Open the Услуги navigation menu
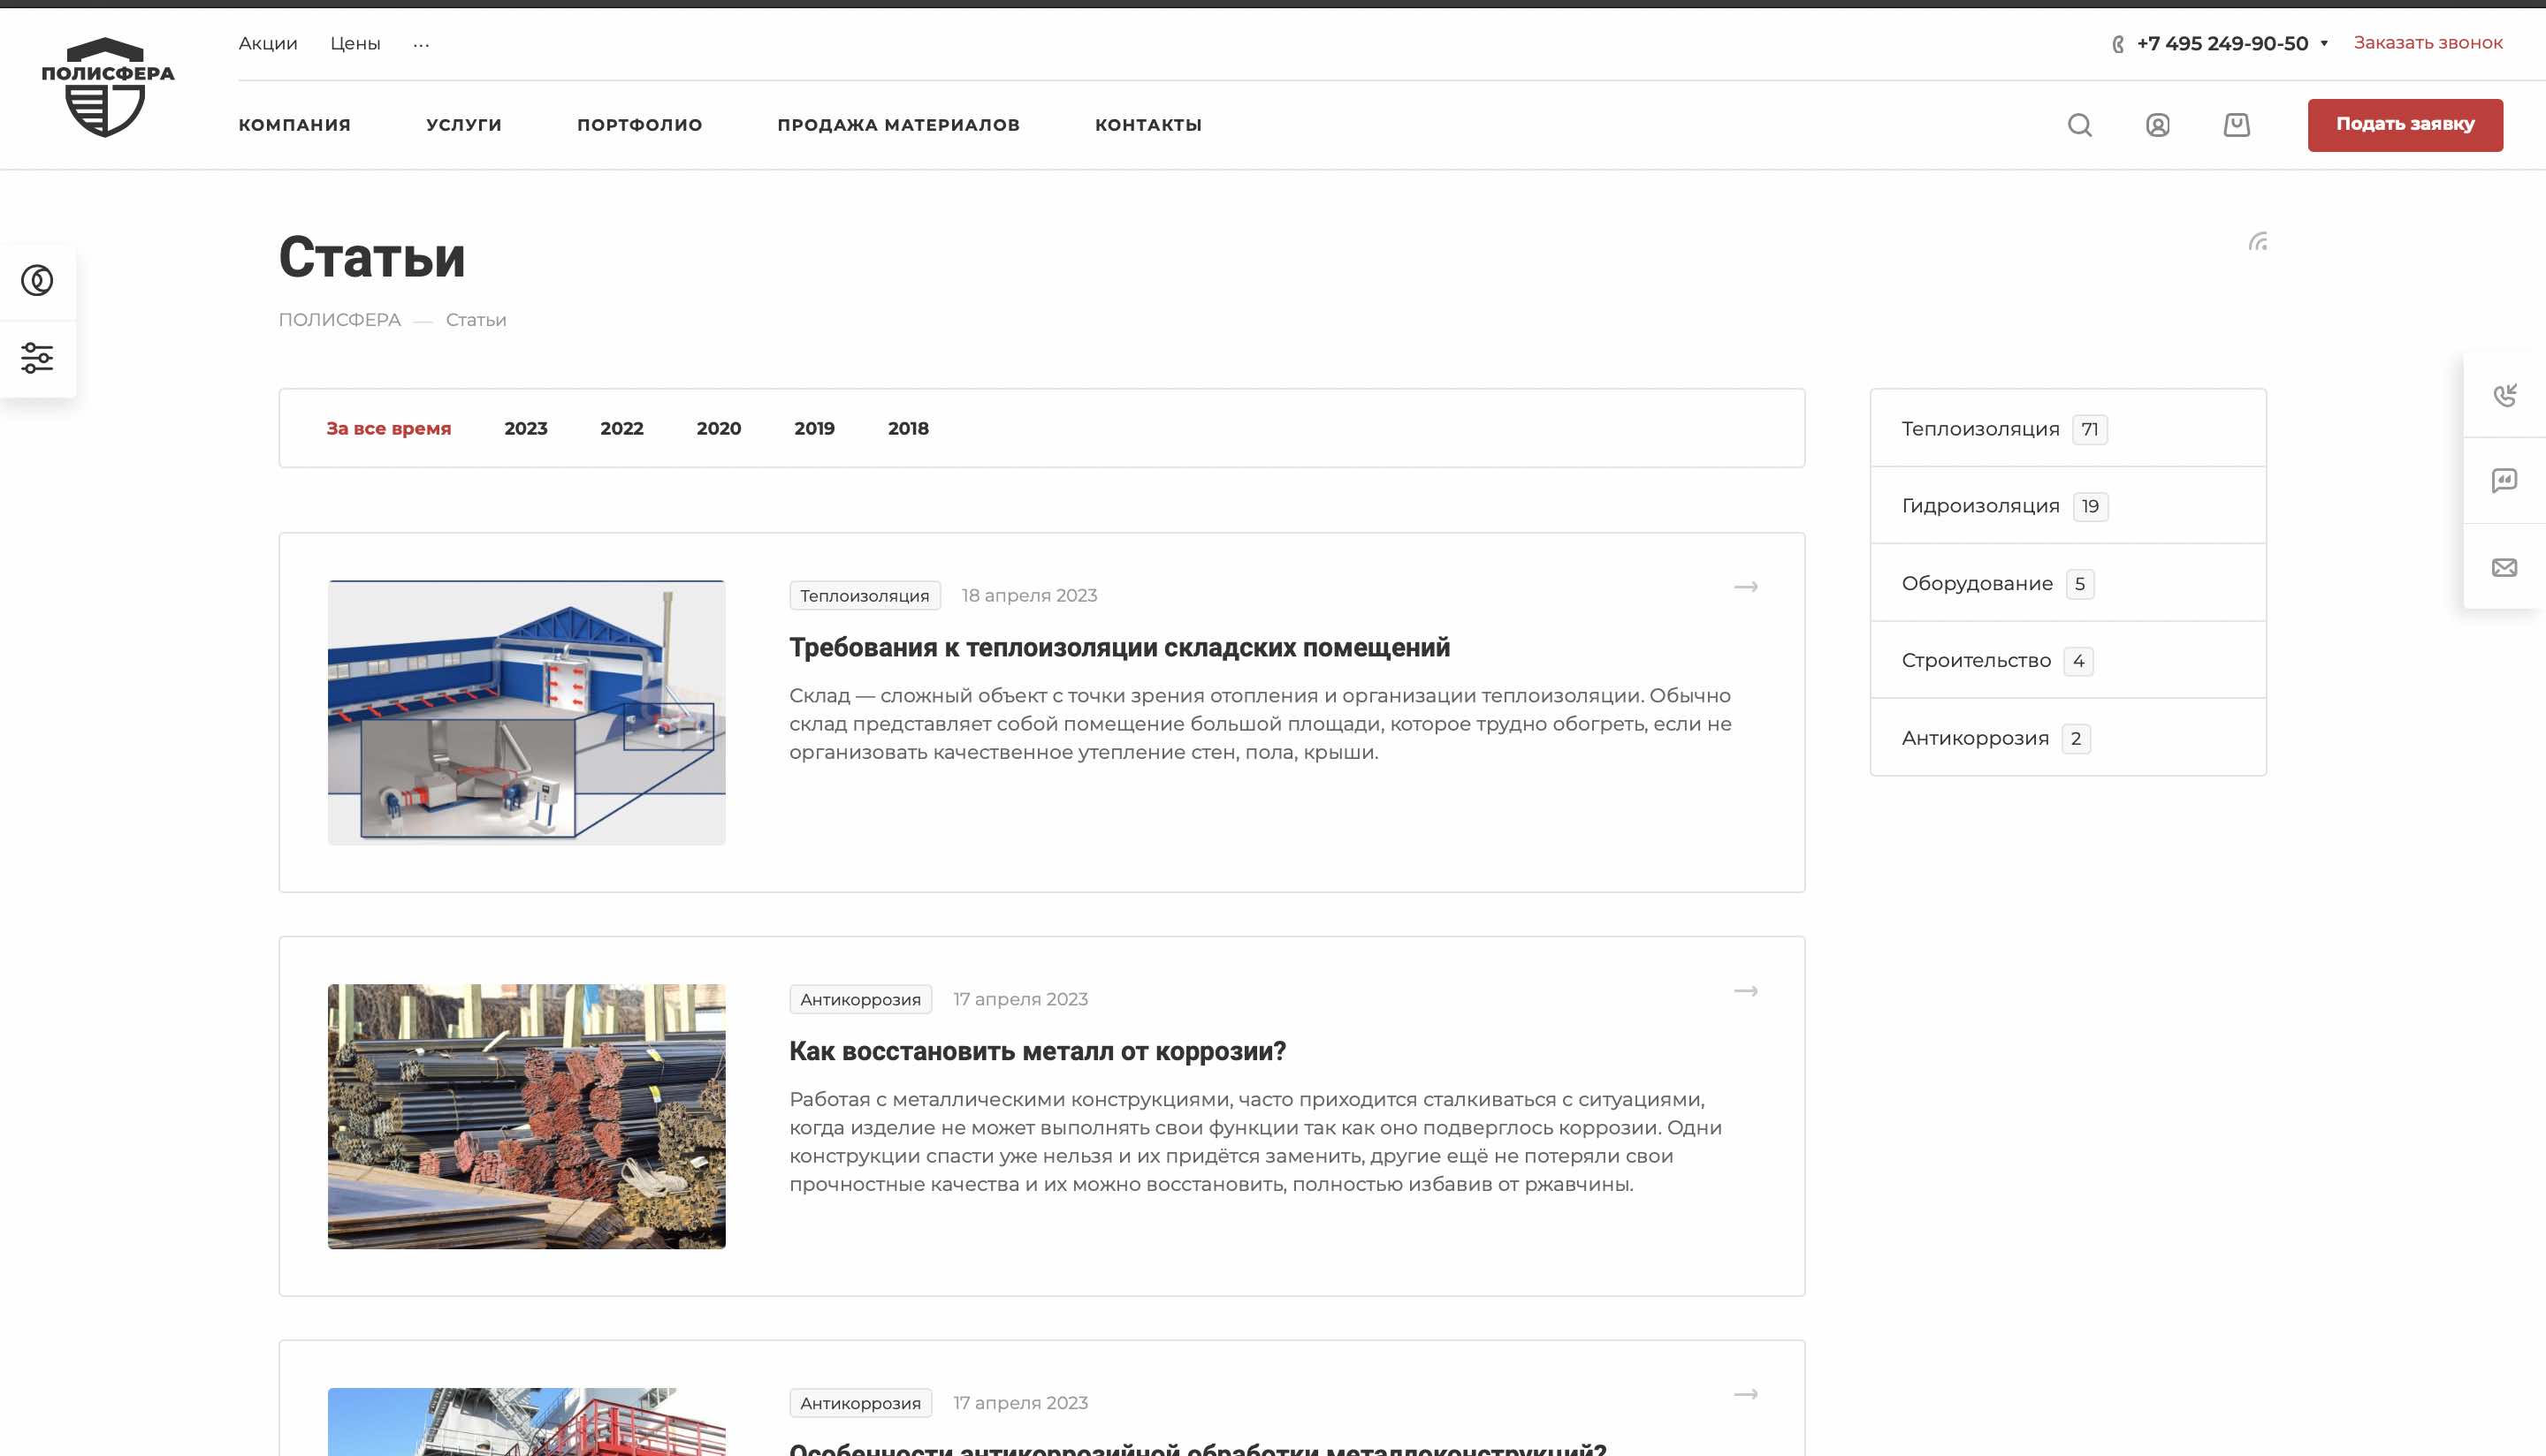This screenshot has height=1456, width=2546. pyautogui.click(x=464, y=125)
